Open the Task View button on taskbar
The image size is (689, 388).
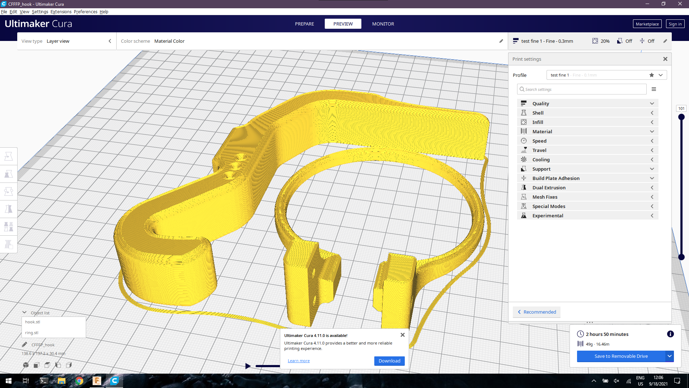(26, 381)
